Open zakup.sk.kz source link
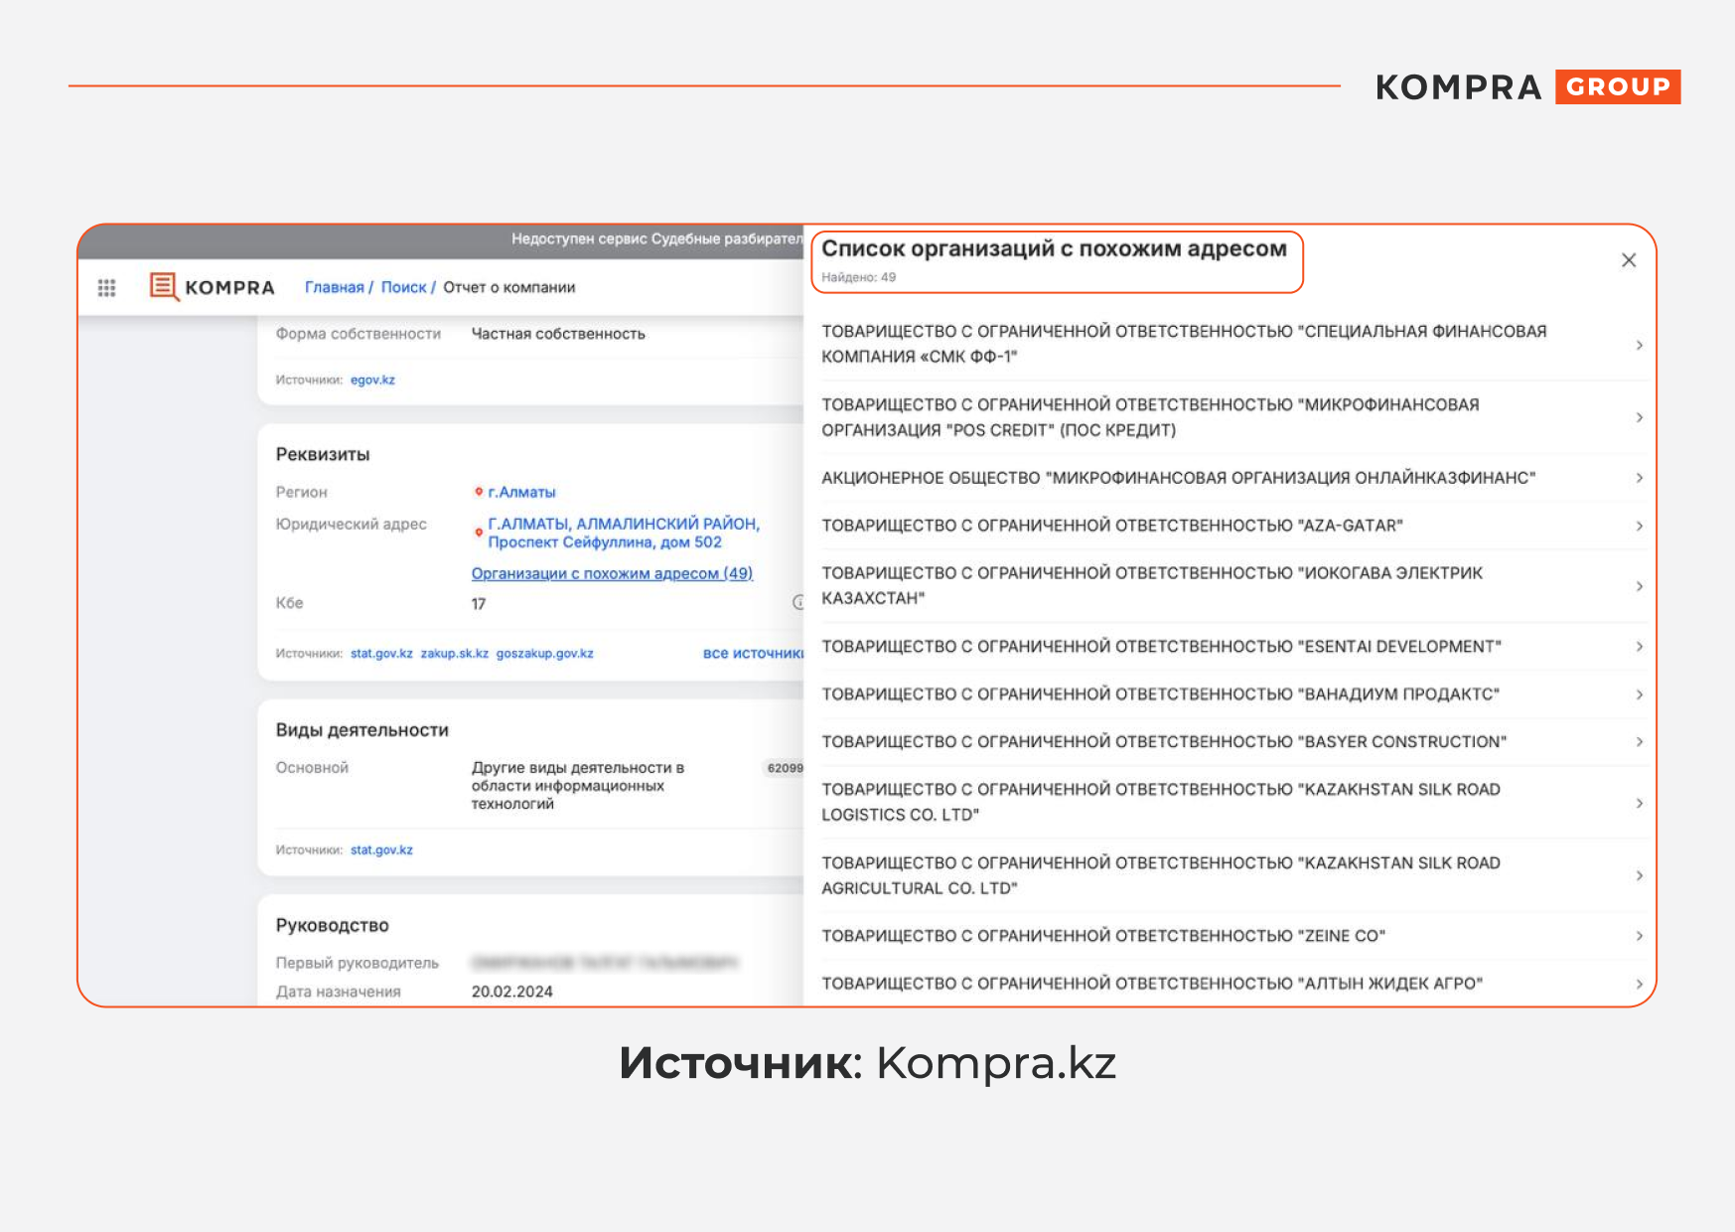 pyautogui.click(x=454, y=653)
